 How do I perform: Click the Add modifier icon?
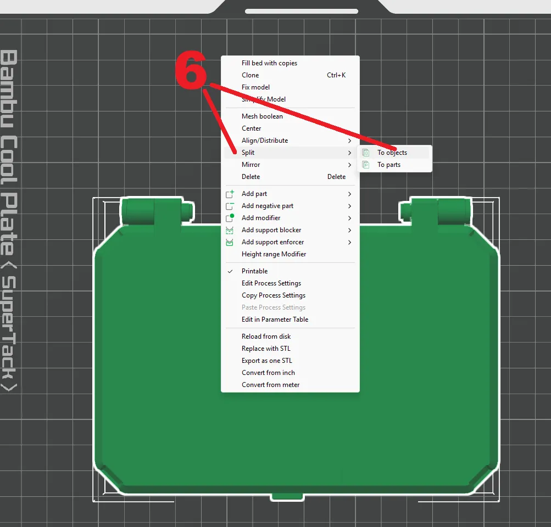point(230,218)
